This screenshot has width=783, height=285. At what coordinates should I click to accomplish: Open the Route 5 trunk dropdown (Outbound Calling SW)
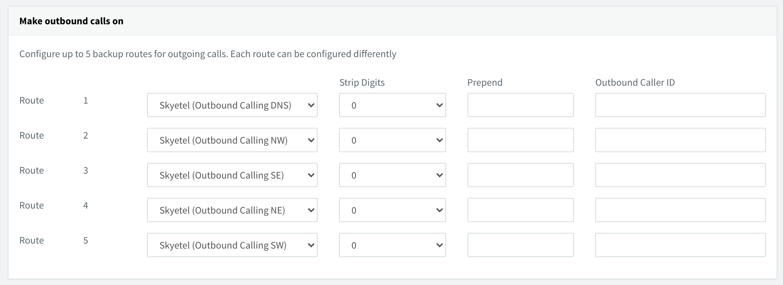232,245
